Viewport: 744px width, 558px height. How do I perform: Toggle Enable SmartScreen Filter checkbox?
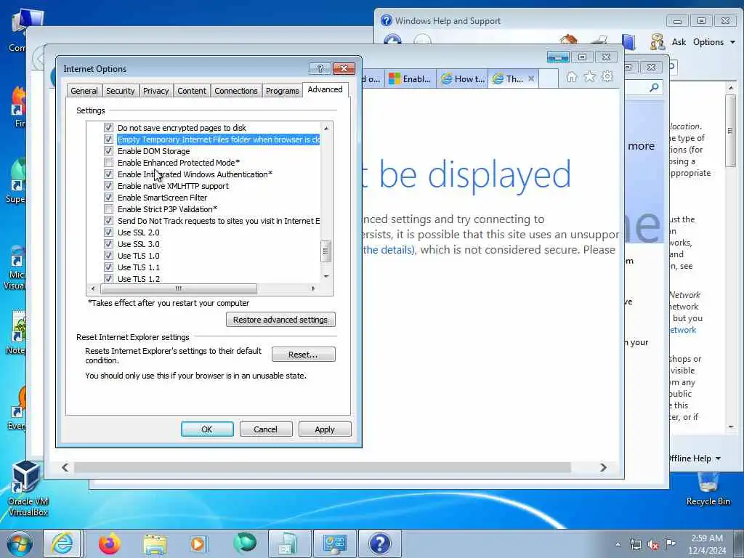pos(109,198)
